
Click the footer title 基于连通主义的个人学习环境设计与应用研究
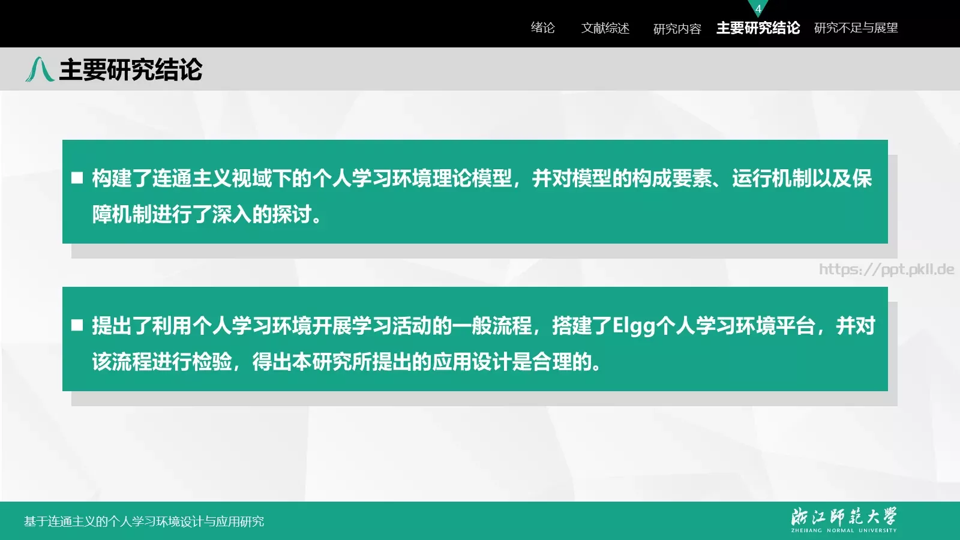point(144,521)
